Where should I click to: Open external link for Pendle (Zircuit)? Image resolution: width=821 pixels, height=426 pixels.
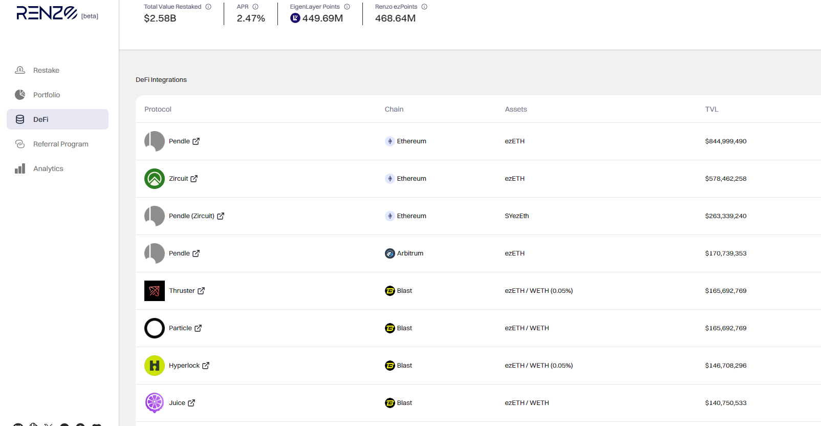point(221,216)
